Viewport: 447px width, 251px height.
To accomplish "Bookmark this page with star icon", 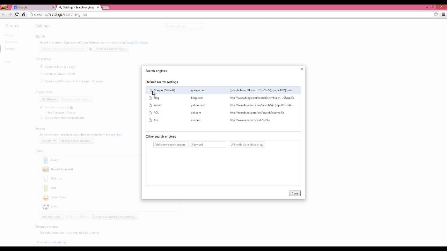I will [x=436, y=14].
